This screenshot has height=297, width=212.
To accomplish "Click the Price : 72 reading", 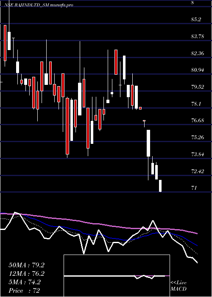I will [24, 291].
